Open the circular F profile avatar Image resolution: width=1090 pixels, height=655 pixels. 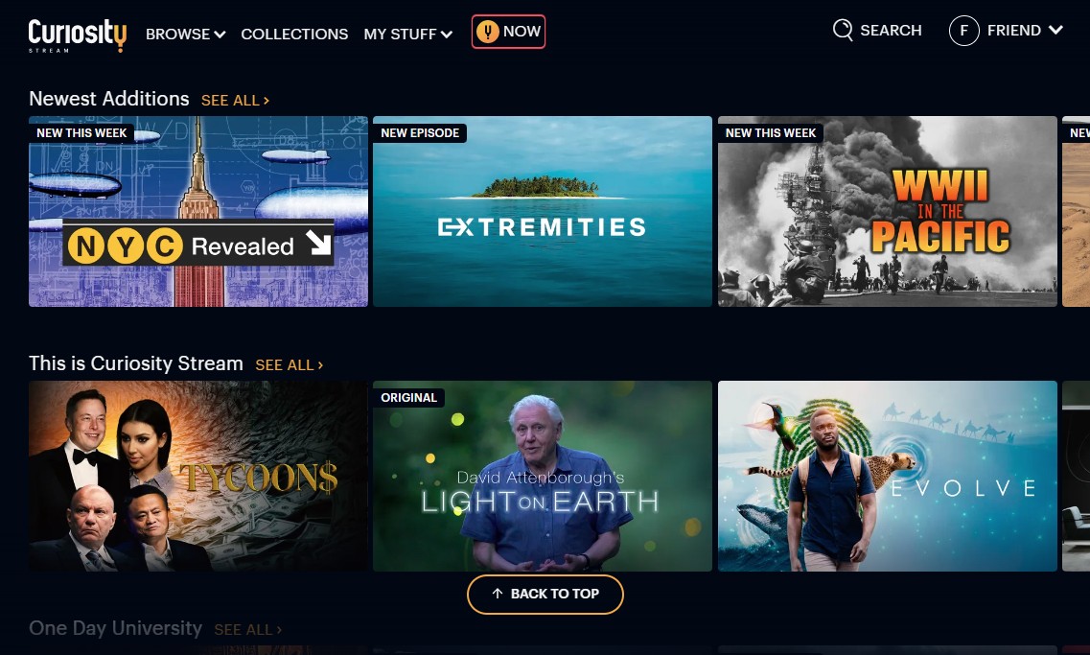tap(964, 31)
